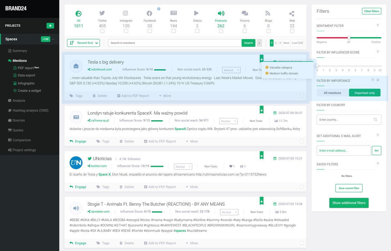This screenshot has width=391, height=251.
Task: Click the sentiment slider handle at All
Action: 349,37
